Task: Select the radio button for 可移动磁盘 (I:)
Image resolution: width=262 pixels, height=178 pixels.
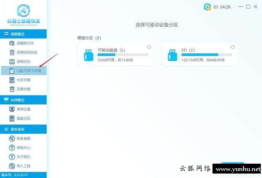Action: tap(149, 47)
